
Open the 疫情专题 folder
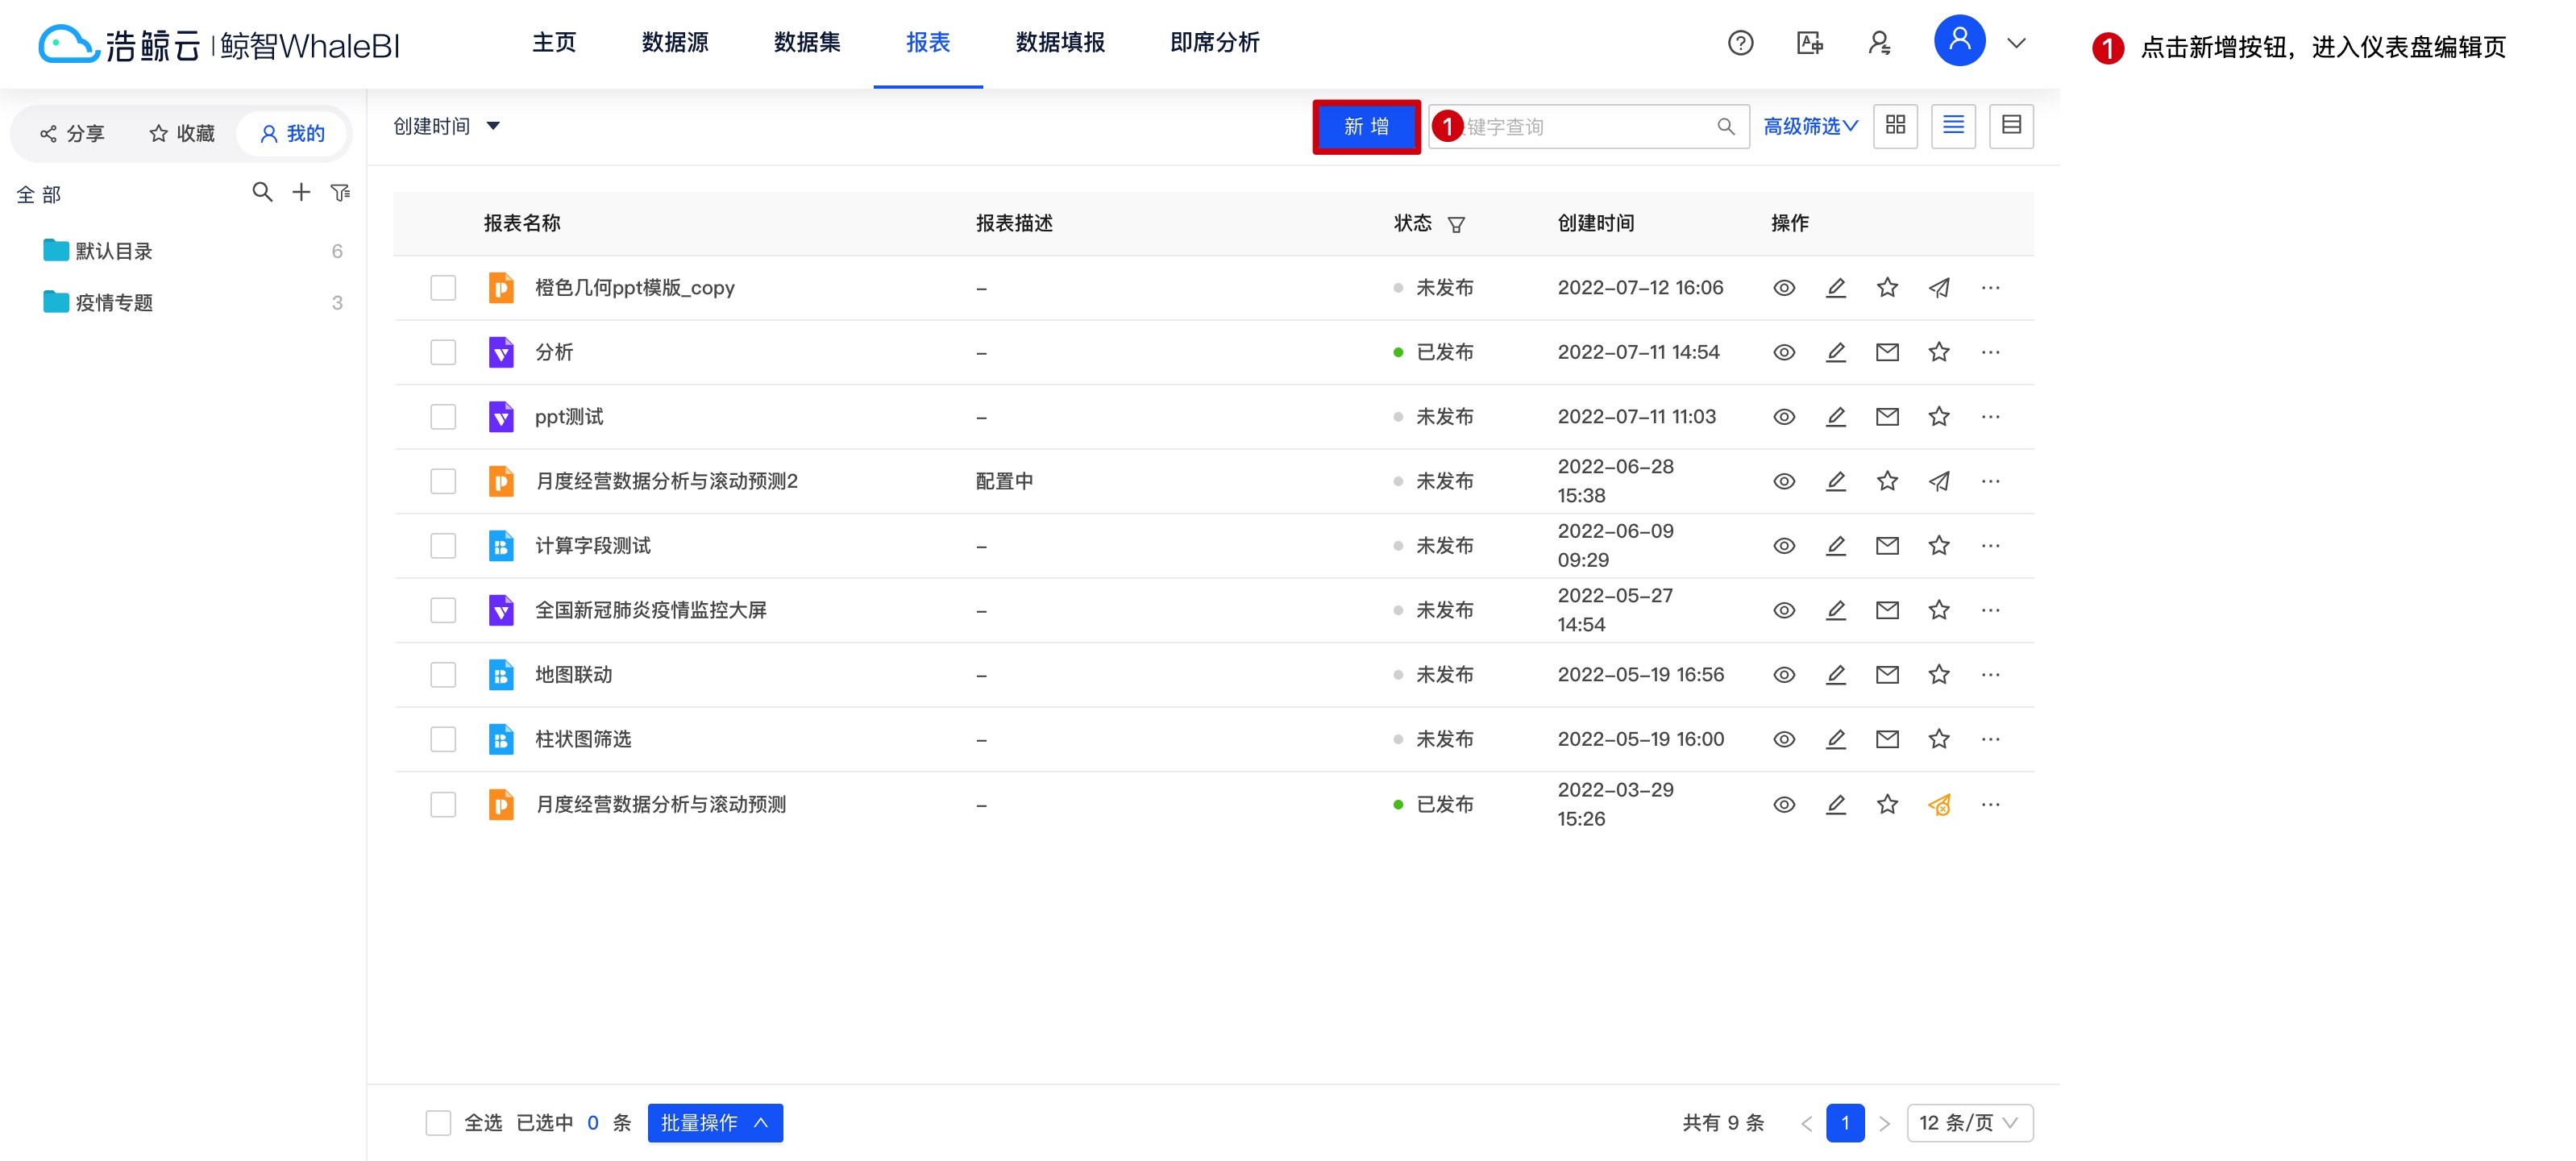click(98, 302)
